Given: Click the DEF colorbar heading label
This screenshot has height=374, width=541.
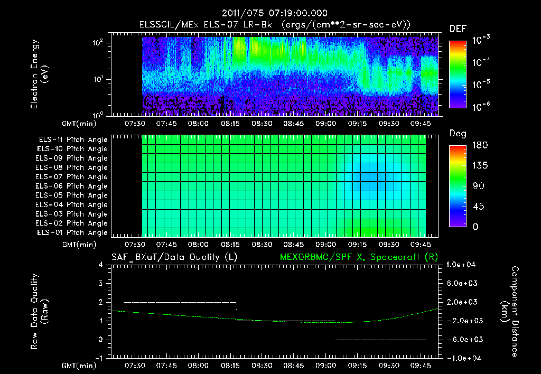Looking at the screenshot, I should pyautogui.click(x=458, y=29).
